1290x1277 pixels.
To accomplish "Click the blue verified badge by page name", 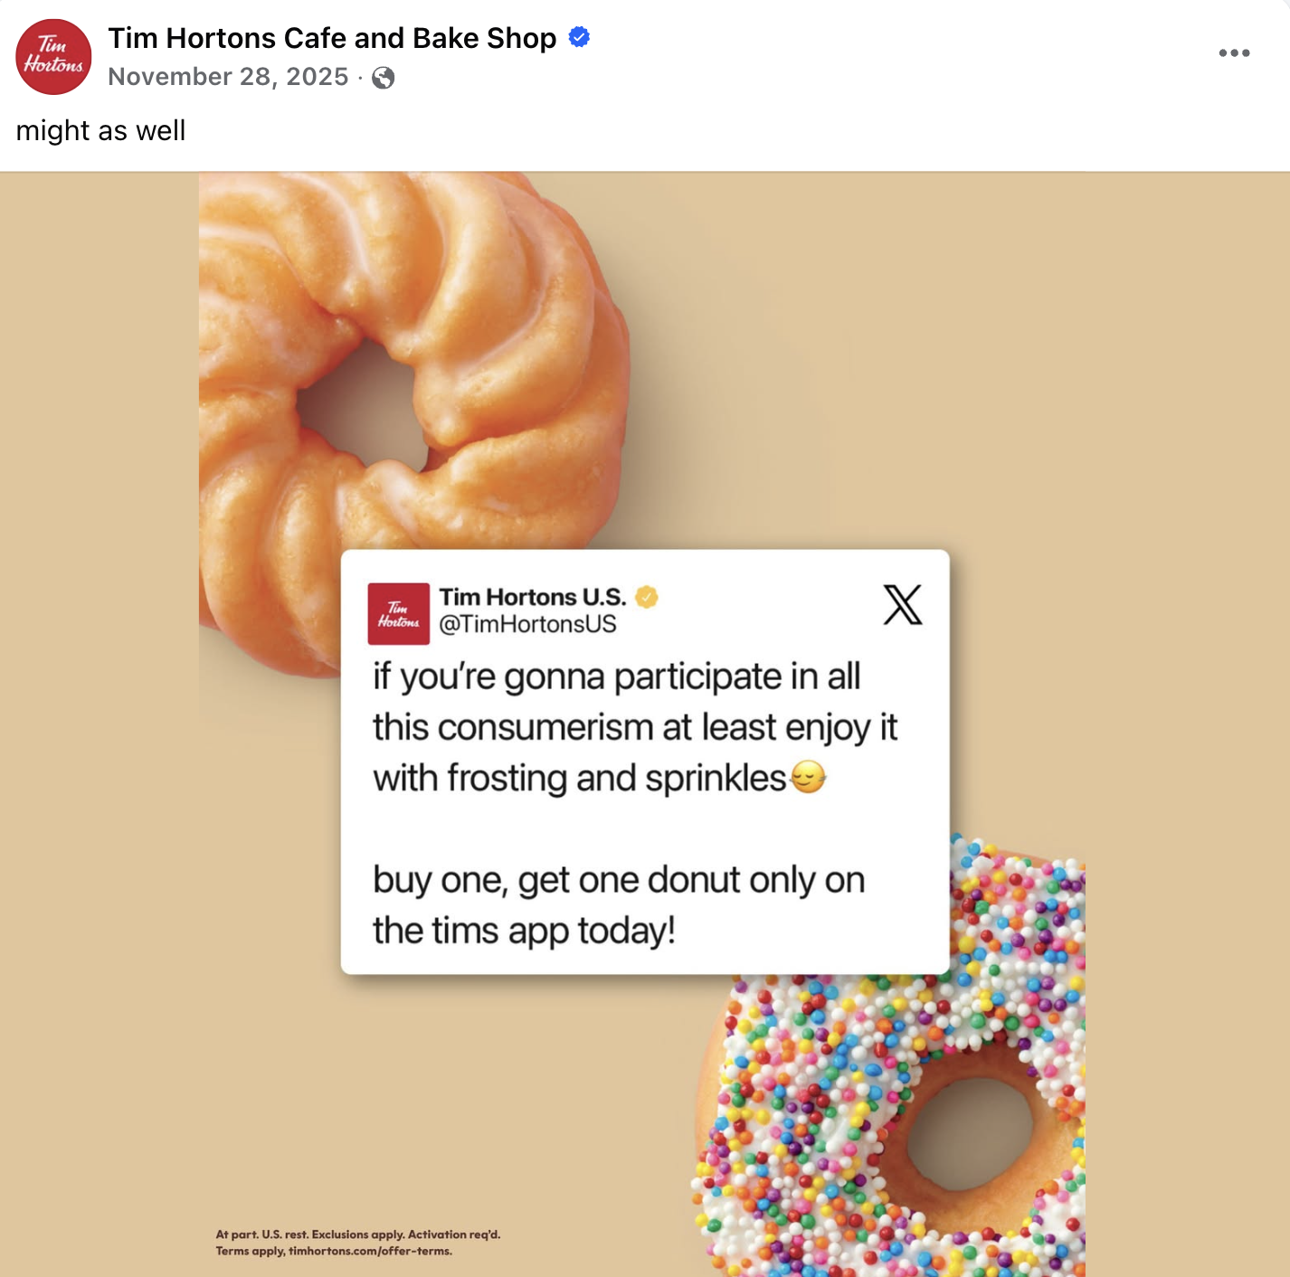I will point(579,37).
